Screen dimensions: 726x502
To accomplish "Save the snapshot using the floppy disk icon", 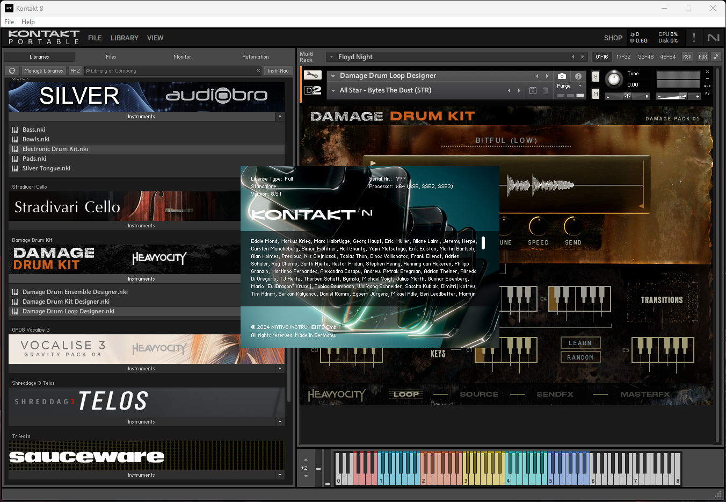I will [533, 90].
